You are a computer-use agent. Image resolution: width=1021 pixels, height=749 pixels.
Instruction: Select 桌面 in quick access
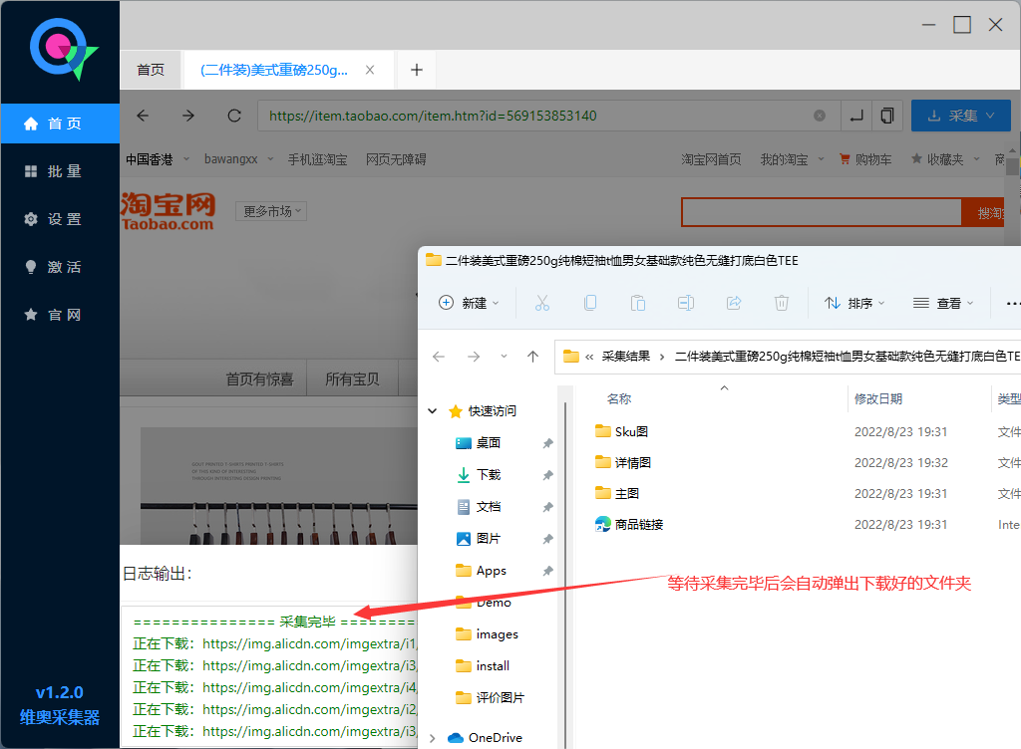(x=489, y=443)
